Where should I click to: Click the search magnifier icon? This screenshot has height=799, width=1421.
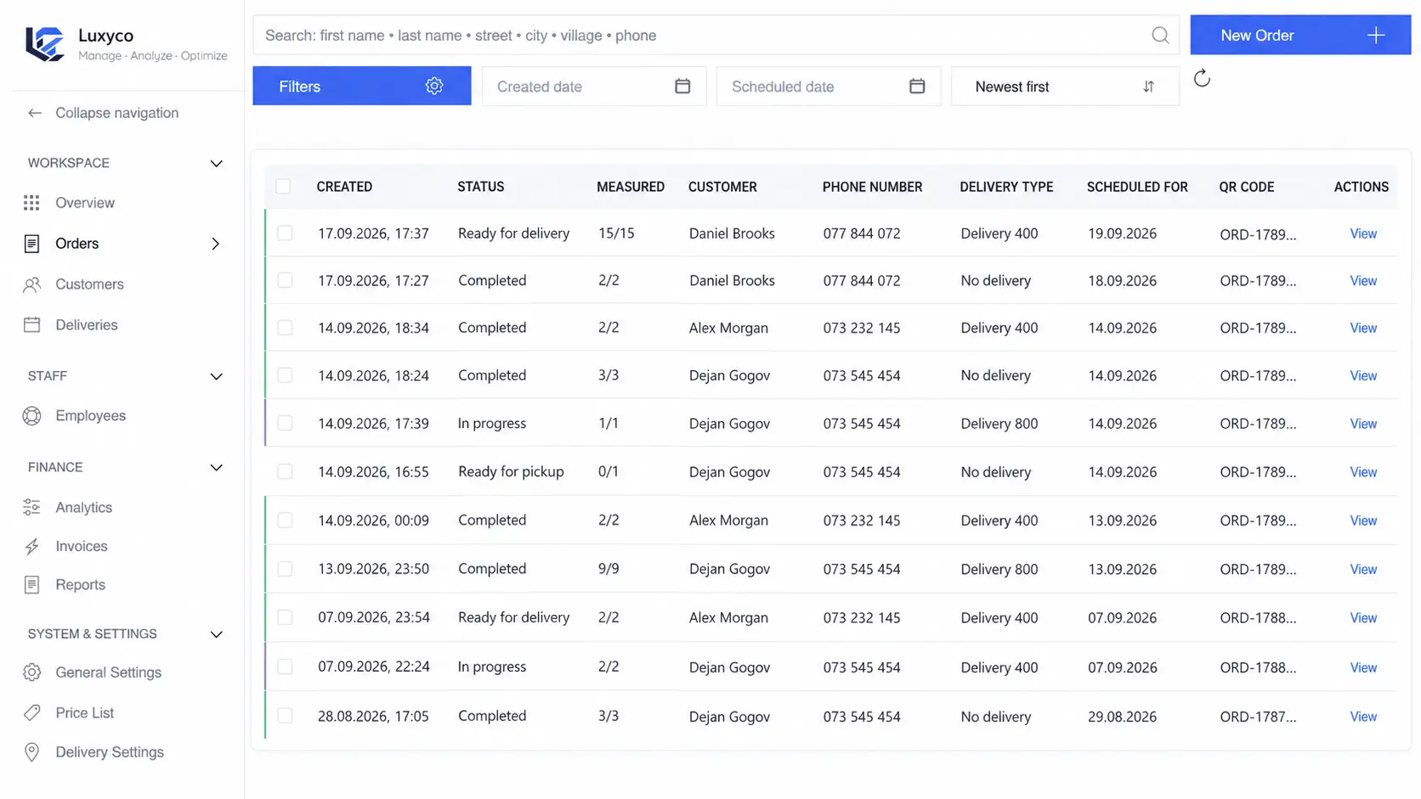(1160, 36)
